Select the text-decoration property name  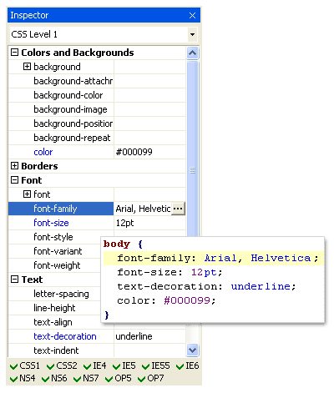[x=65, y=336]
